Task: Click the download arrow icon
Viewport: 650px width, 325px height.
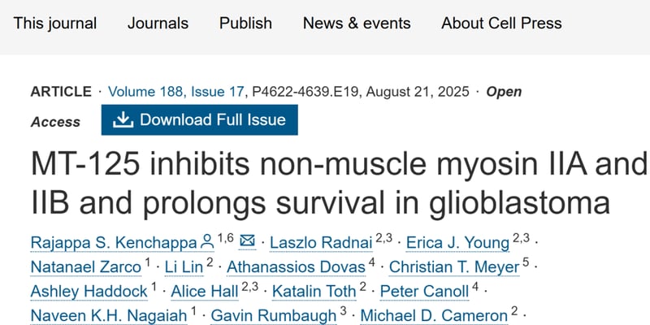Action: (x=123, y=120)
